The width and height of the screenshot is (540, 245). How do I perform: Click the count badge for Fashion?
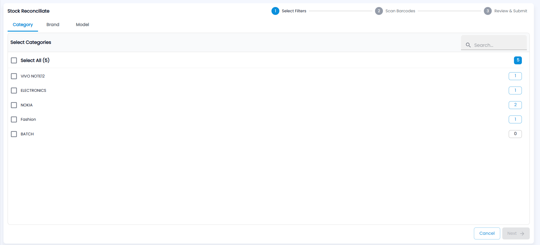point(515,119)
